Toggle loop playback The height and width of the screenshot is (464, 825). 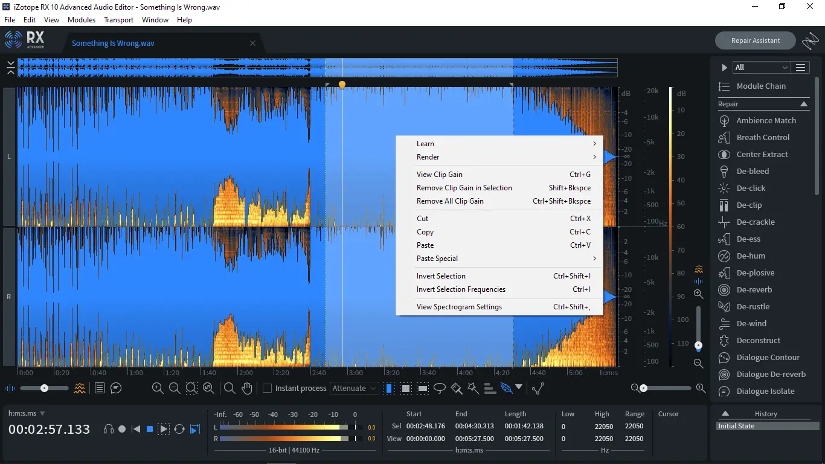(179, 429)
